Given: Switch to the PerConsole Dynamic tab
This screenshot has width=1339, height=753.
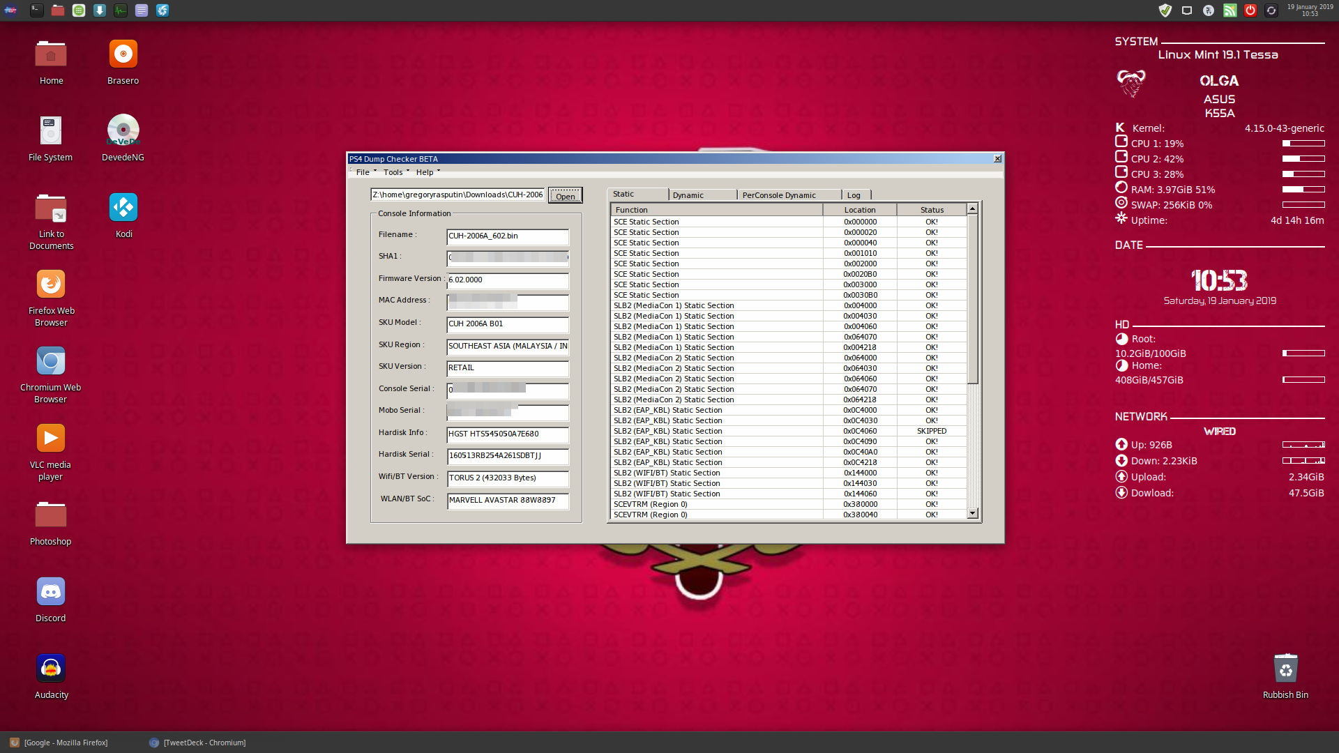Looking at the screenshot, I should click(x=789, y=195).
